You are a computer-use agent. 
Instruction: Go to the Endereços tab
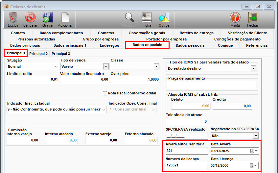tap(109, 45)
